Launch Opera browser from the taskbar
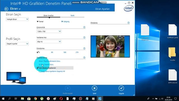 [x=61, y=98]
